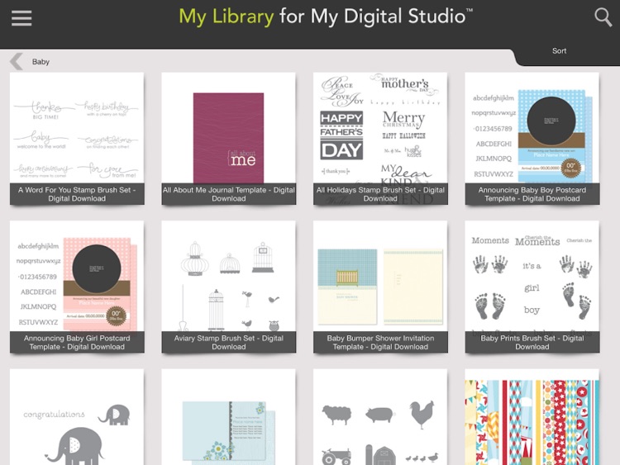Go back using the left chevron arrow
This screenshot has height=465, width=620.
tap(17, 62)
